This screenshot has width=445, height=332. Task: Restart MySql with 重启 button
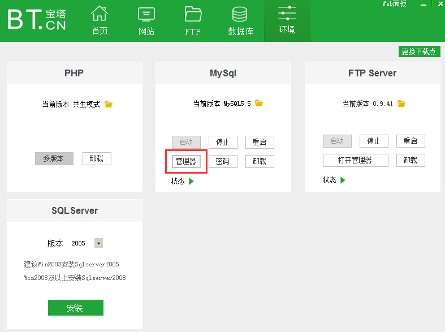tap(260, 142)
